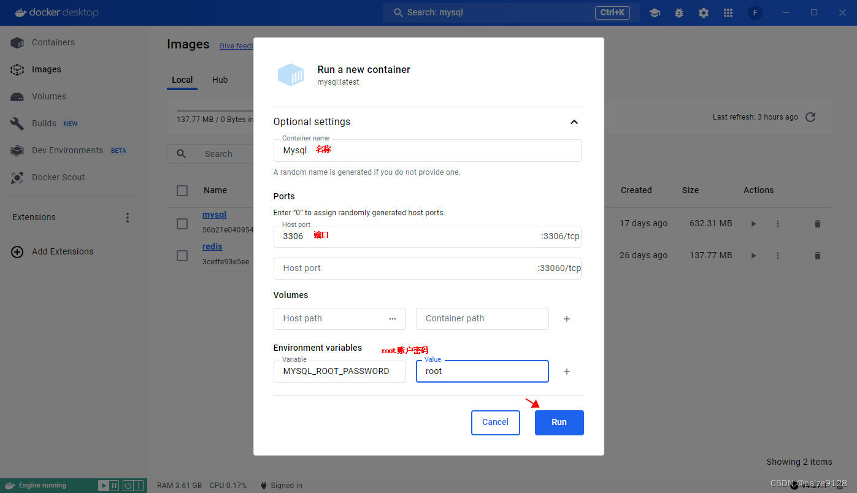Click the engine power icon
Viewport: 857px width, 493px height.
pyautogui.click(x=128, y=486)
